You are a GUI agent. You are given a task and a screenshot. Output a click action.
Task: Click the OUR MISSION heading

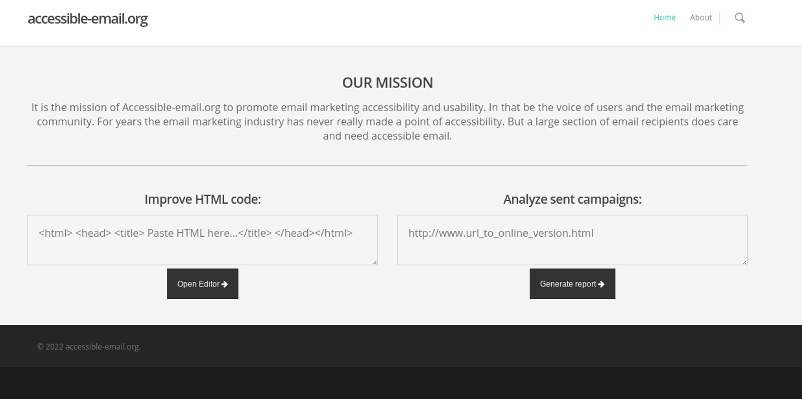coord(387,83)
